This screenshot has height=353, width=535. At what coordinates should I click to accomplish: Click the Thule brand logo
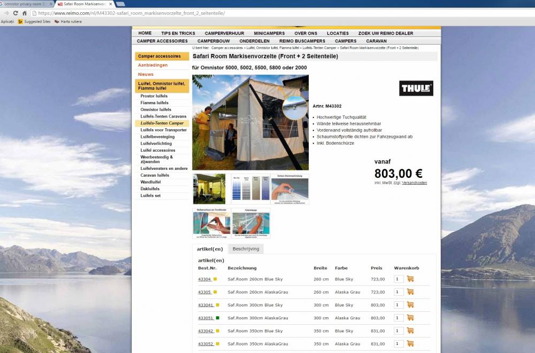click(x=416, y=88)
